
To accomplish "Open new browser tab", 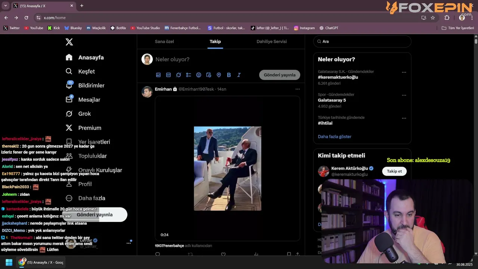I will point(82,6).
